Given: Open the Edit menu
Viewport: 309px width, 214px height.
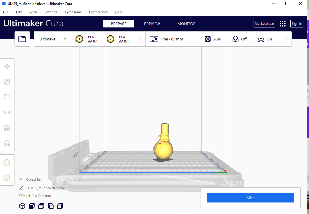Looking at the screenshot, I should click(x=19, y=12).
